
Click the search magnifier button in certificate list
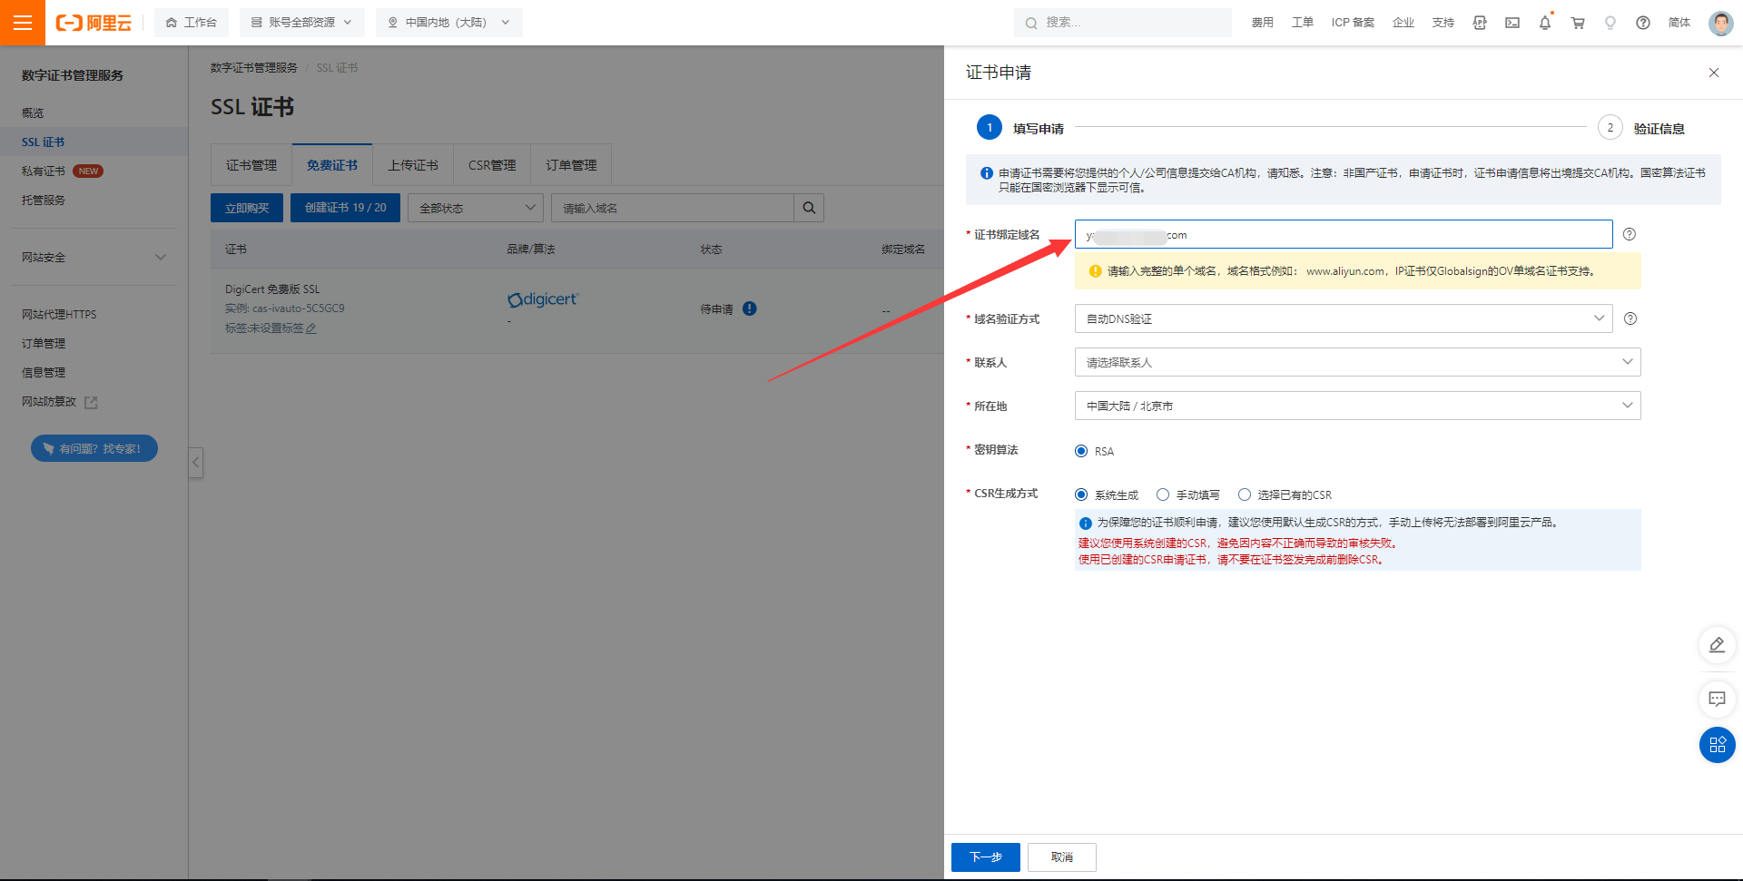(809, 208)
